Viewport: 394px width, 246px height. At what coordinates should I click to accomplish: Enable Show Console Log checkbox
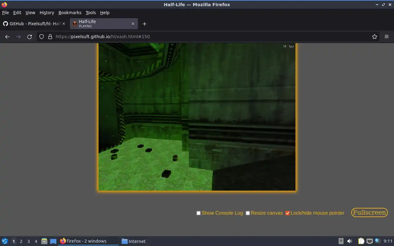pos(199,213)
